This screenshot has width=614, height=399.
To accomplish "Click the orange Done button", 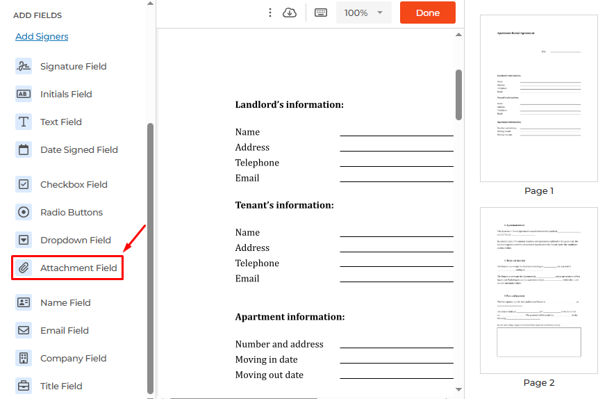I will (428, 13).
